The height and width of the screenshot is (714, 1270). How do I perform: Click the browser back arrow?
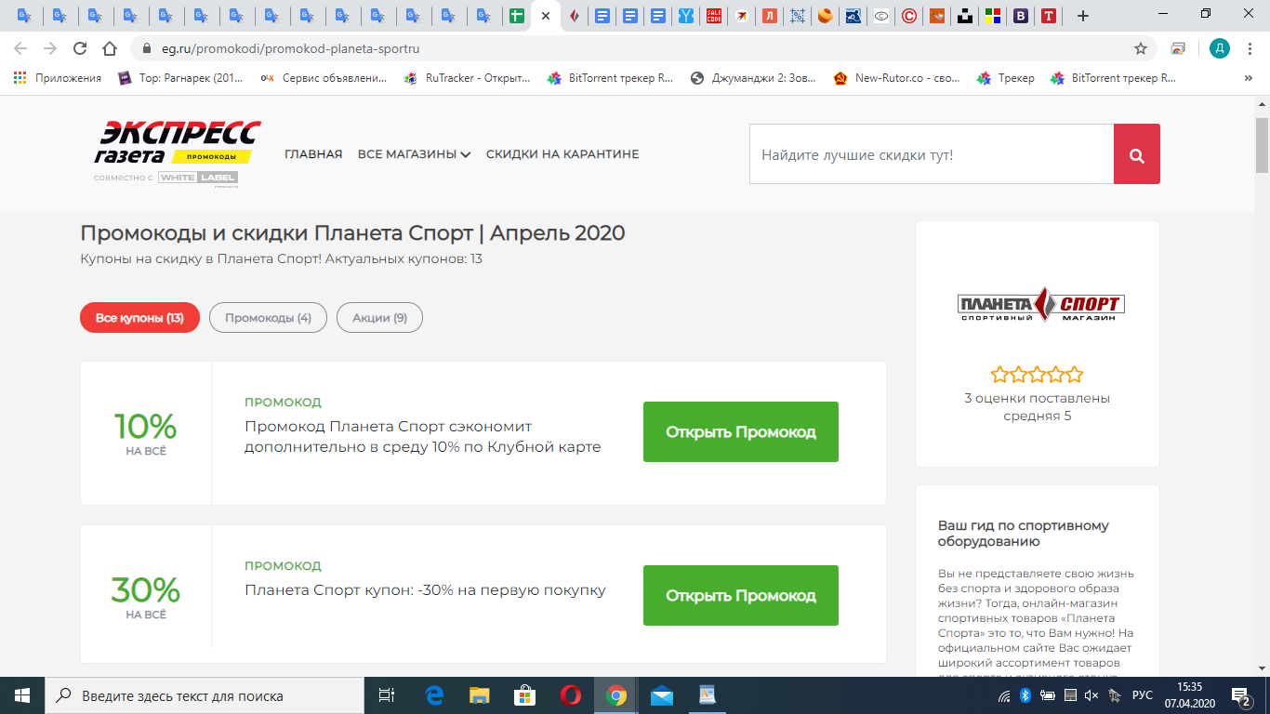20,48
